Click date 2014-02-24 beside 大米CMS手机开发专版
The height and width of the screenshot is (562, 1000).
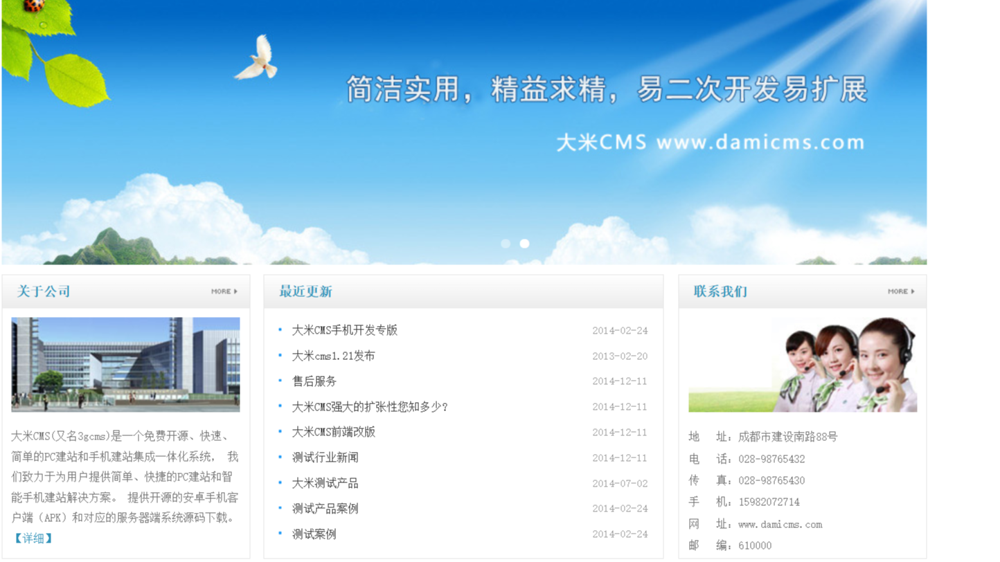(x=620, y=331)
